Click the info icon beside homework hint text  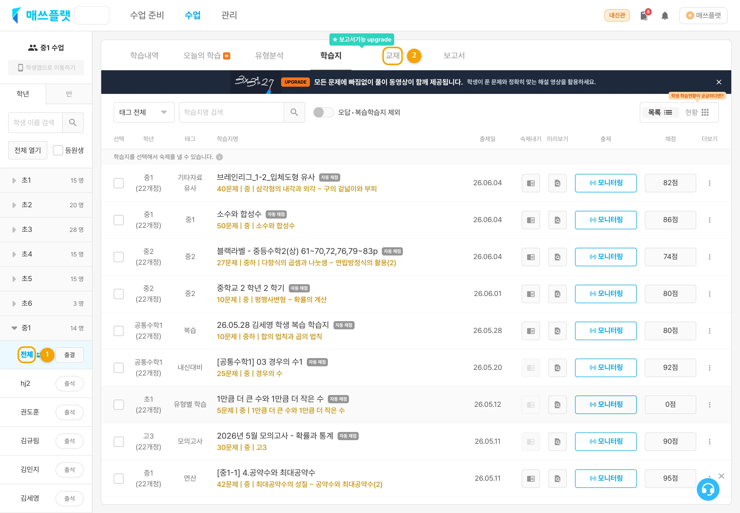pyautogui.click(x=219, y=157)
